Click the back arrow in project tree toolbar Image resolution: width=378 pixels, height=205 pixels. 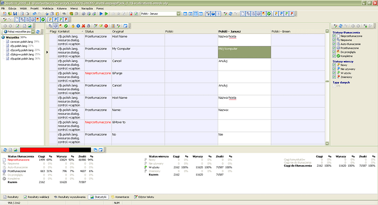[5, 26]
